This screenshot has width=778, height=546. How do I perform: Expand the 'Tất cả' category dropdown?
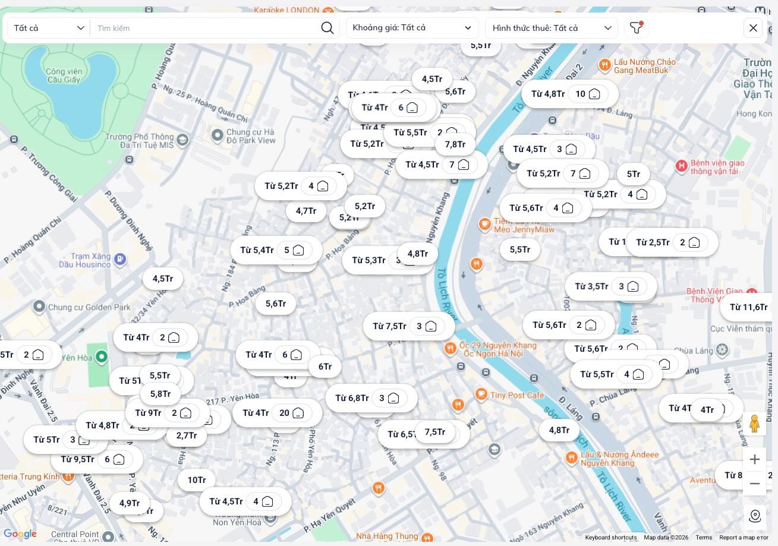tap(49, 28)
